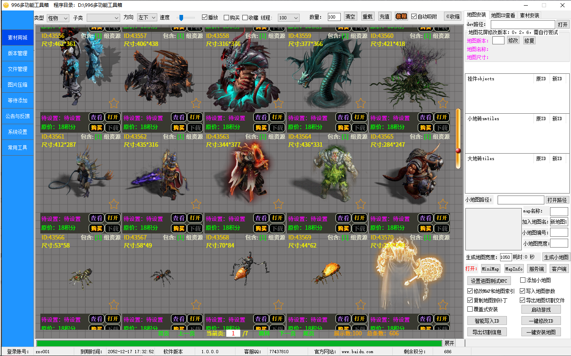Click 购买 icon below bull monster ID:43565
This screenshot has width=571, height=356.
(425, 228)
